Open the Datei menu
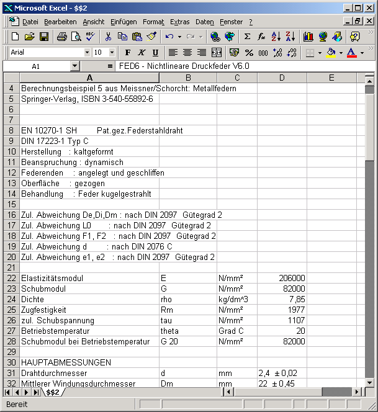 (x=30, y=22)
